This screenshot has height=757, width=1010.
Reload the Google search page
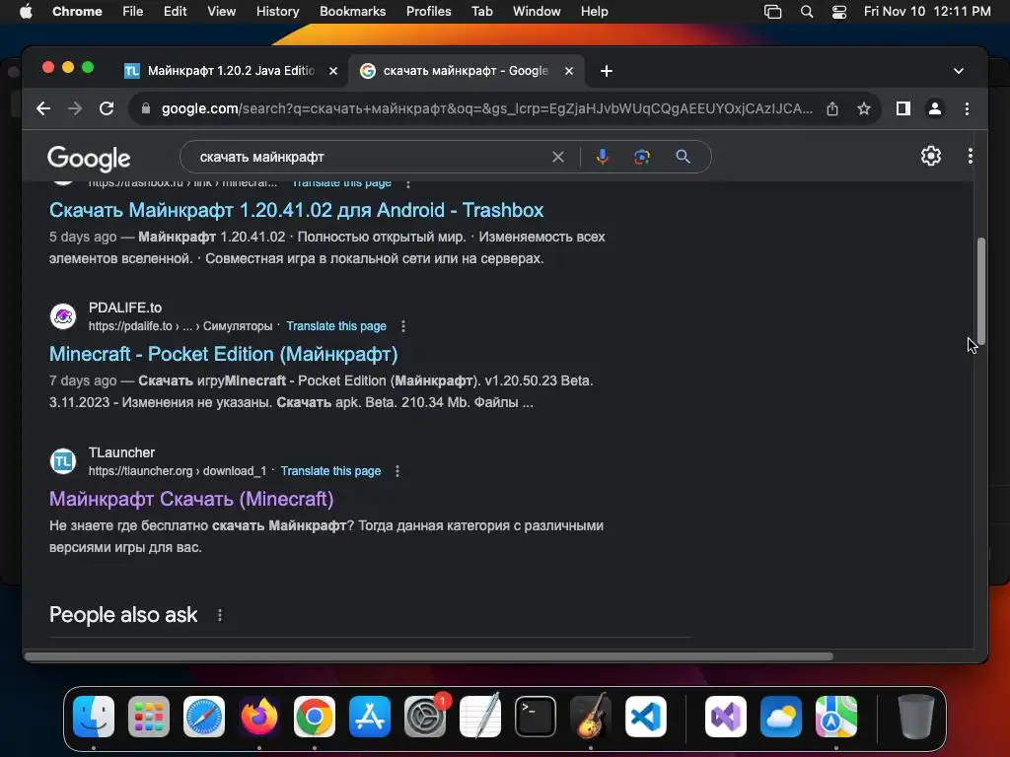click(107, 108)
